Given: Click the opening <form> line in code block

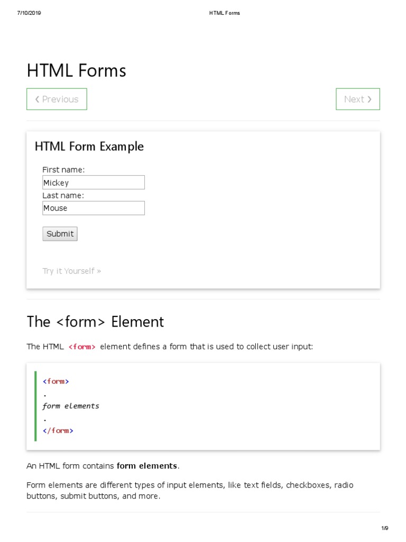Looking at the screenshot, I should pyautogui.click(x=56, y=381).
